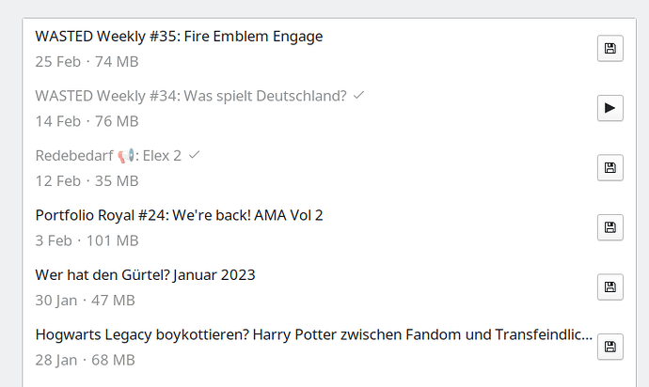Viewport: 649px width, 387px height.
Task: Download Wer hat den Gürtel episode via save icon
Action: [x=610, y=286]
